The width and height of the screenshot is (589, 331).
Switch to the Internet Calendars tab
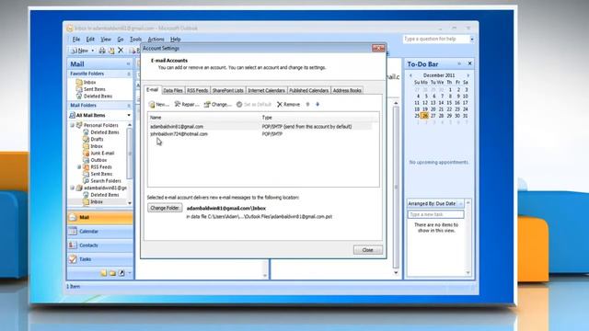266,90
